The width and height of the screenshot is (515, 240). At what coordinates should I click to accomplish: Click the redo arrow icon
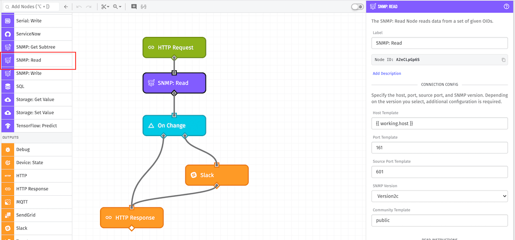click(89, 7)
